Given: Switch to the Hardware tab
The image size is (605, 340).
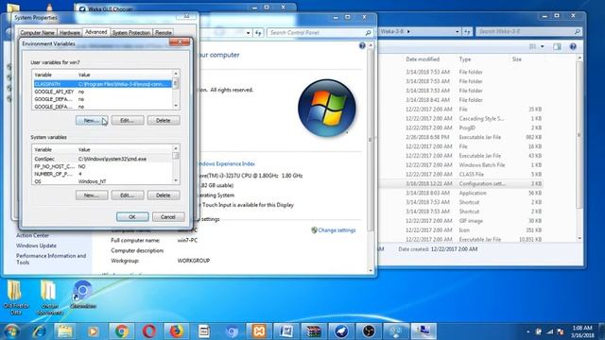Looking at the screenshot, I should tap(70, 33).
